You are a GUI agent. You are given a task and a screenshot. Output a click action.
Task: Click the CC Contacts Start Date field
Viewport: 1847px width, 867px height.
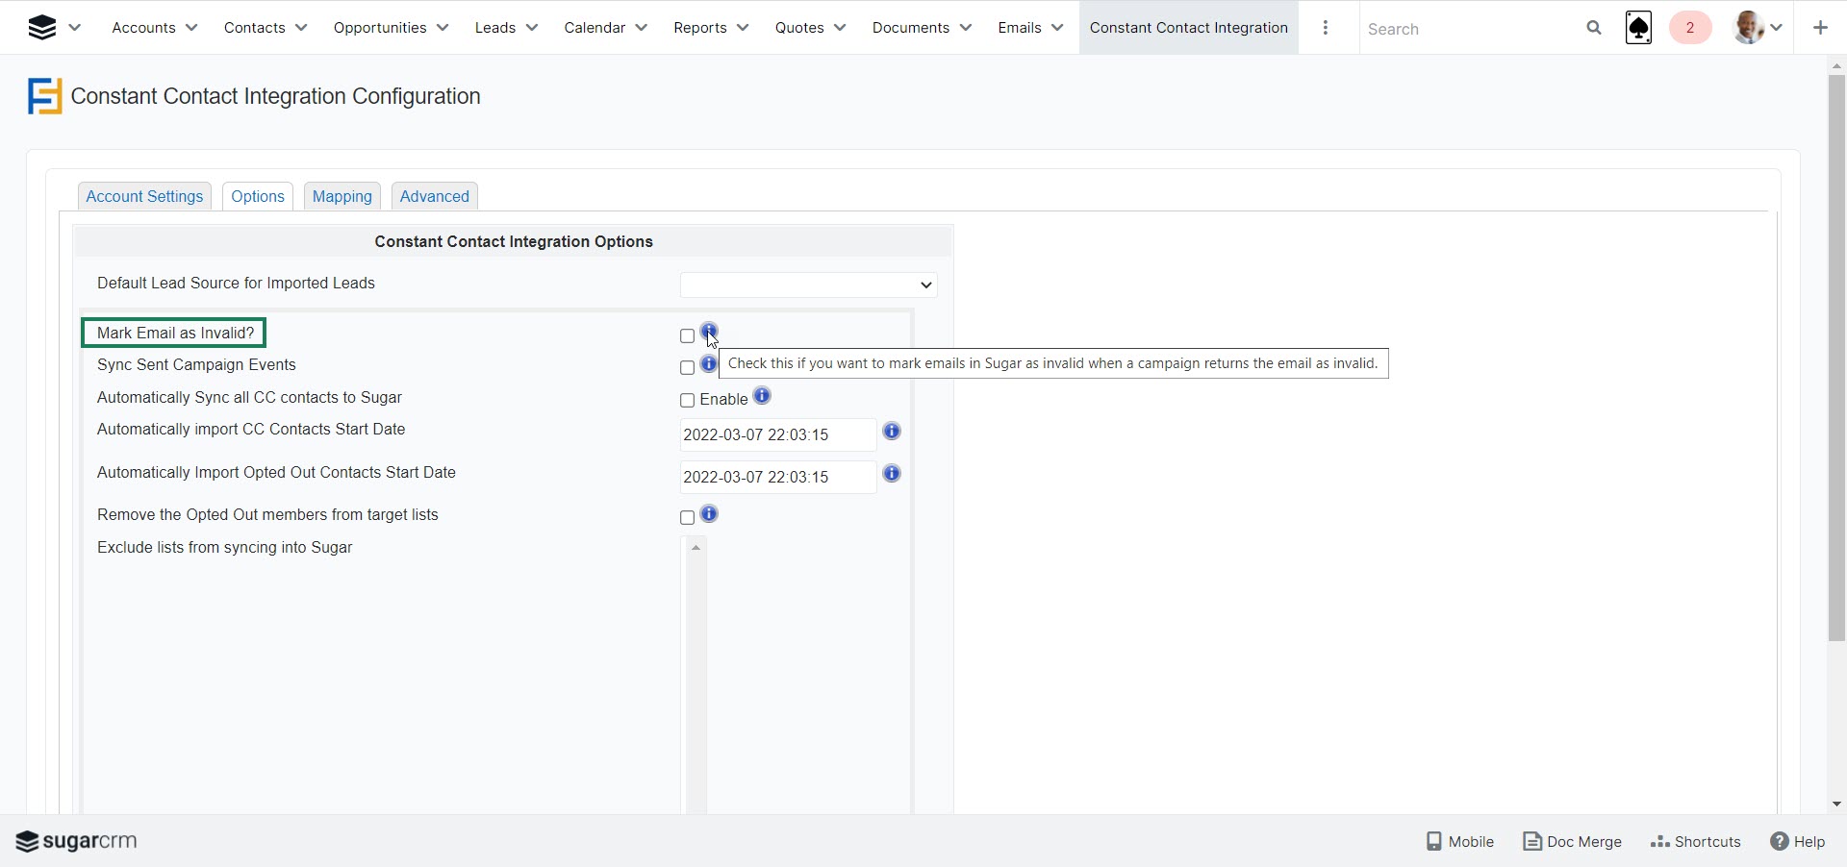(777, 434)
